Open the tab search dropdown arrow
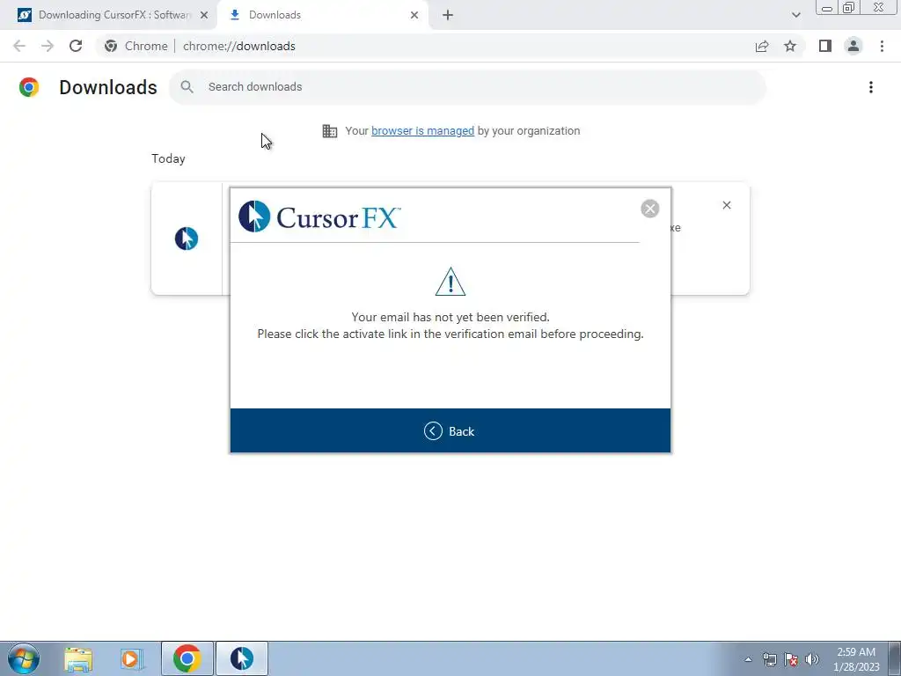The image size is (901, 676). [795, 15]
